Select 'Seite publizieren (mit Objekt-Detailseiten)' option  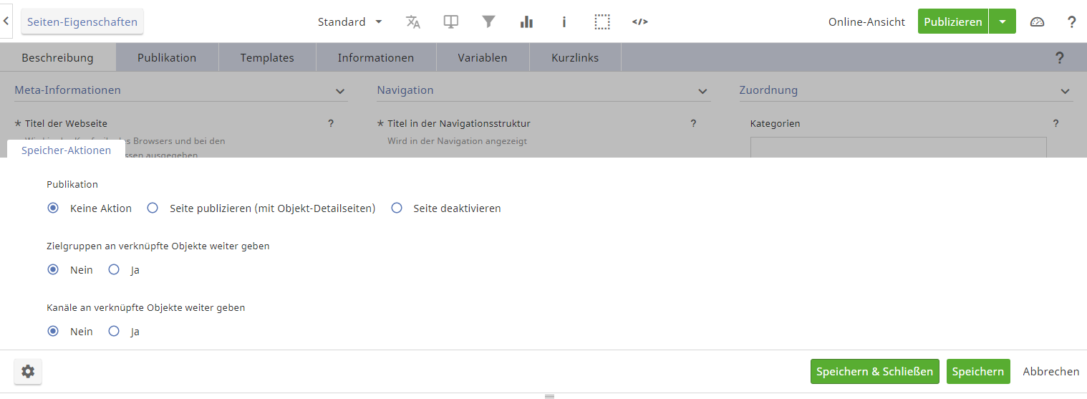153,208
